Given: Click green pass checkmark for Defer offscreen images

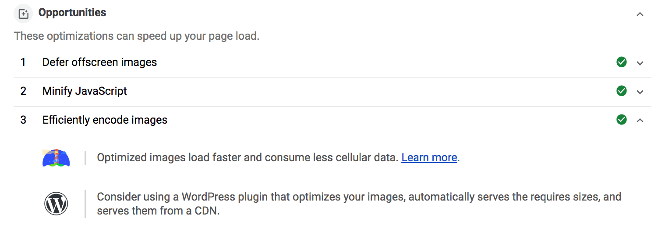Looking at the screenshot, I should pos(621,62).
